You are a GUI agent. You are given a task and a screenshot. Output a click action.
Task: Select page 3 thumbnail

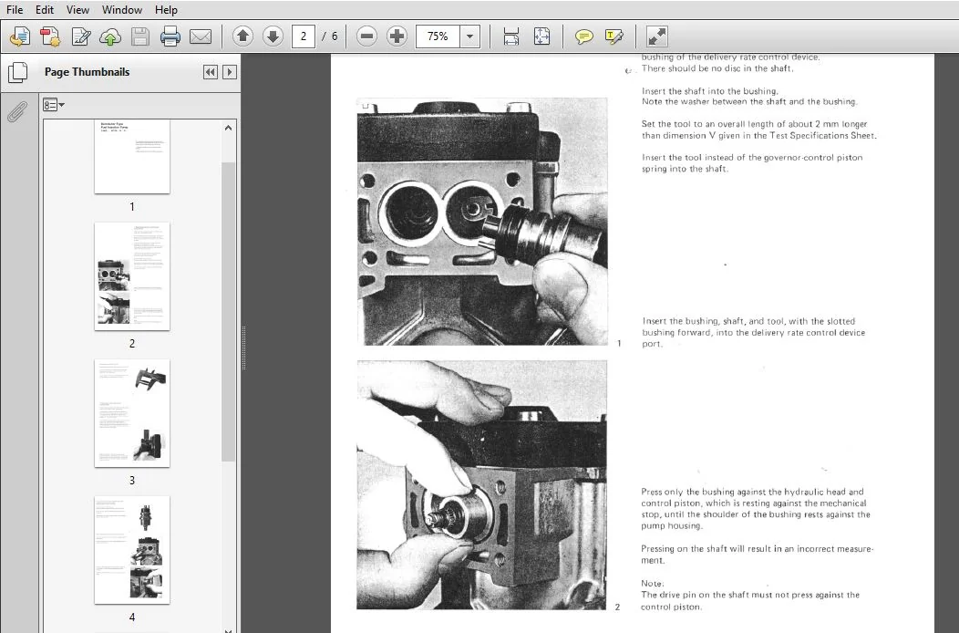[132, 413]
